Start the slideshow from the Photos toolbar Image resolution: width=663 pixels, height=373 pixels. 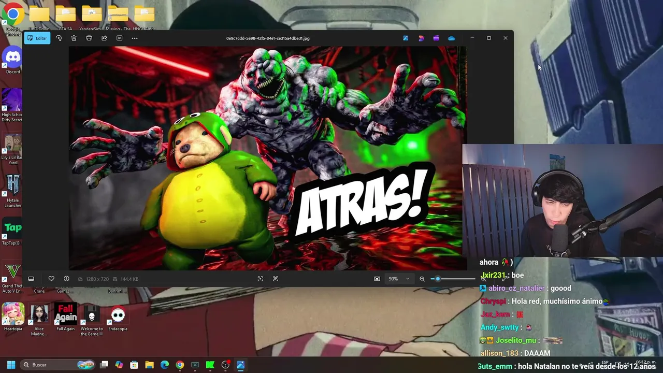click(119, 38)
